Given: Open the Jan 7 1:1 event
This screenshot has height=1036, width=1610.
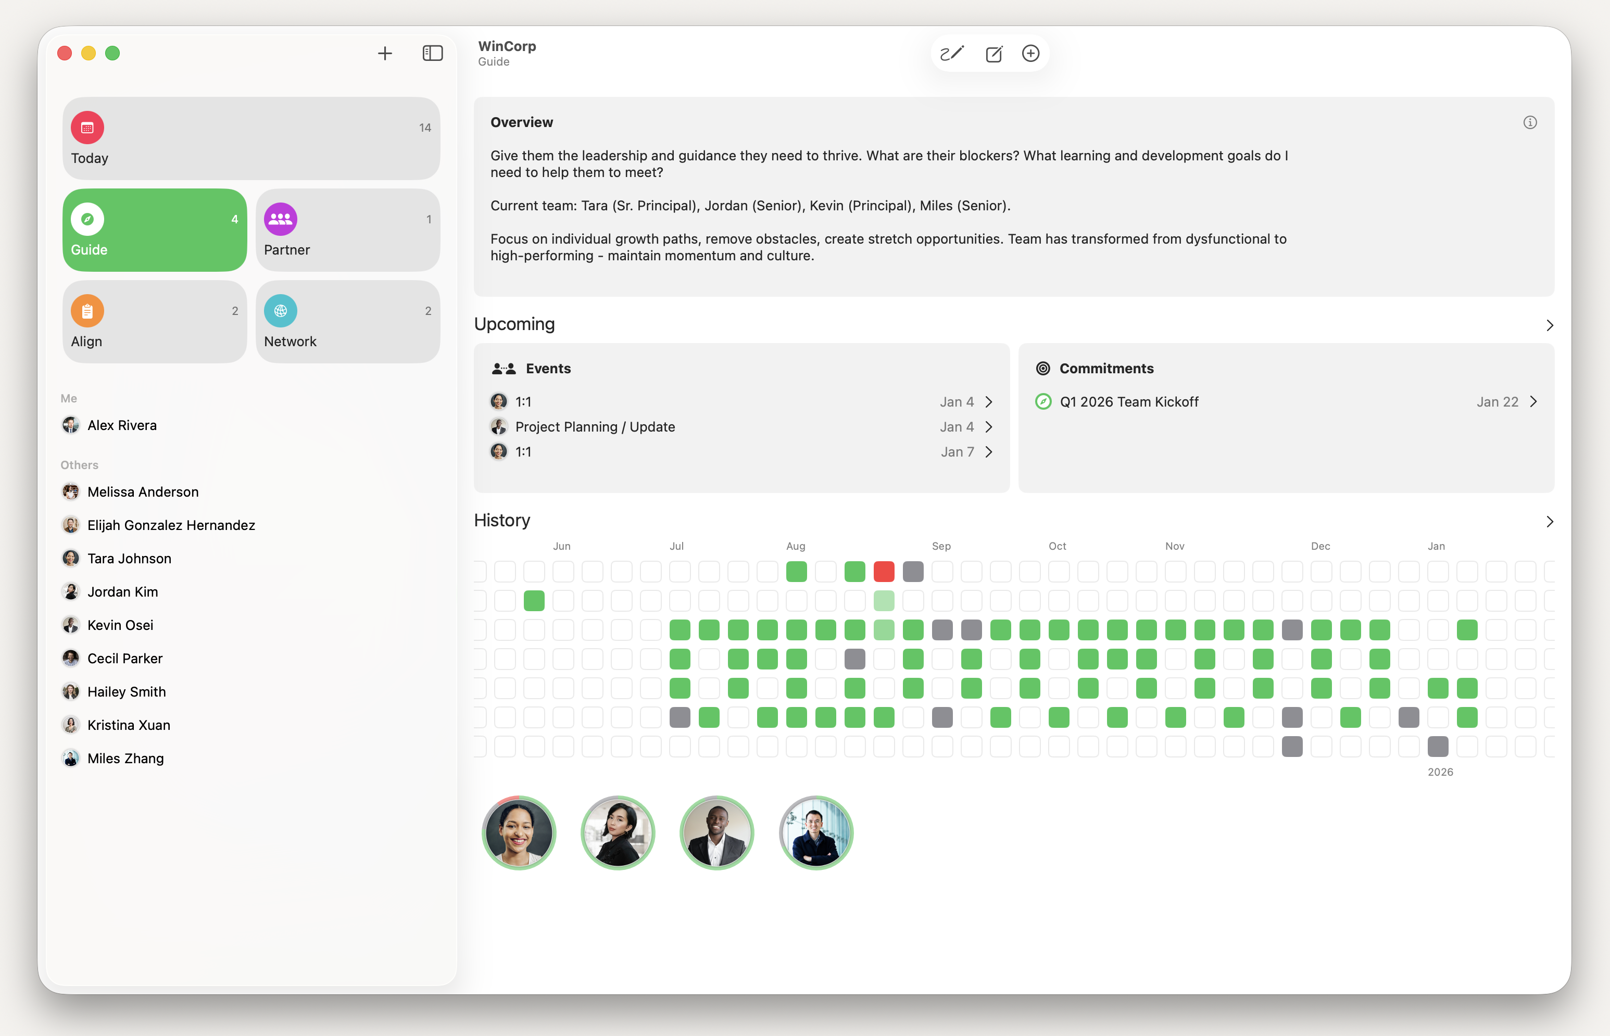Looking at the screenshot, I should [x=740, y=452].
